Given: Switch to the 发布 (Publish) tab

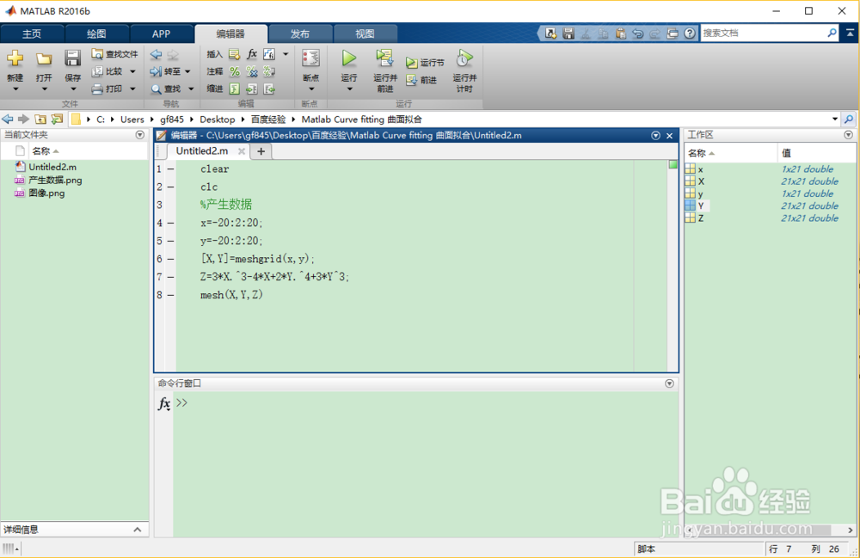Looking at the screenshot, I should 300,34.
